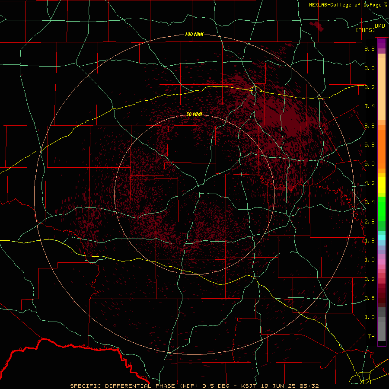
Task: Click the TH threshold label
Action: (x=371, y=337)
